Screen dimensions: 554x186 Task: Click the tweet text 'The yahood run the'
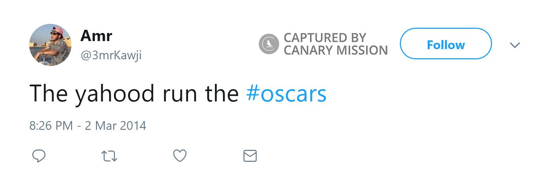[134, 94]
